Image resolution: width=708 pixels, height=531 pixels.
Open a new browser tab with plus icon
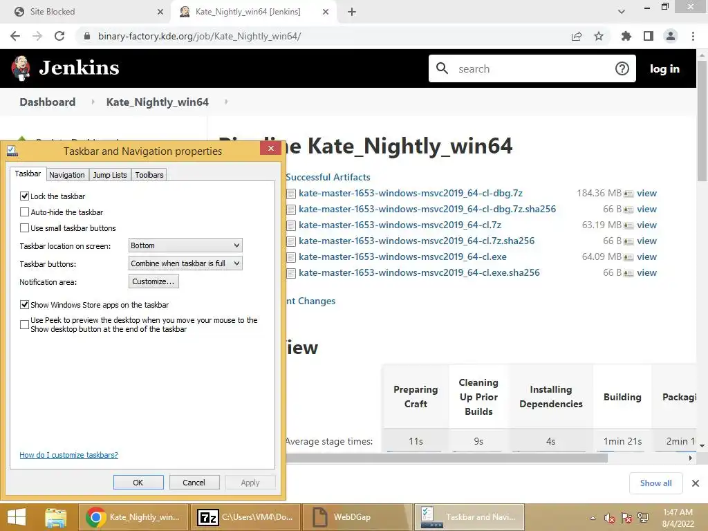click(x=352, y=12)
